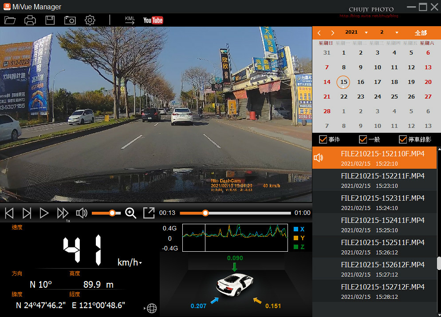Click the altitude value 89.9 m
Screen dimensions: 441x317
coord(98,285)
